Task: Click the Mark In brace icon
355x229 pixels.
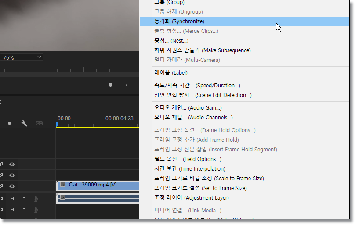Action: click(x=127, y=85)
